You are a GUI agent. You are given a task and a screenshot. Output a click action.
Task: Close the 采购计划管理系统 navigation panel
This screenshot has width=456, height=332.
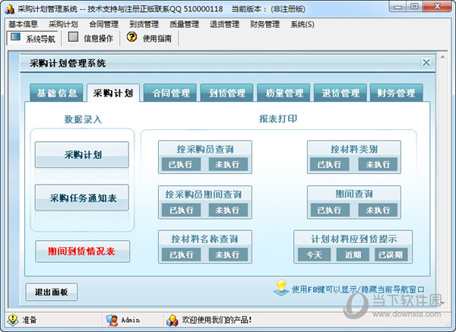click(426, 62)
